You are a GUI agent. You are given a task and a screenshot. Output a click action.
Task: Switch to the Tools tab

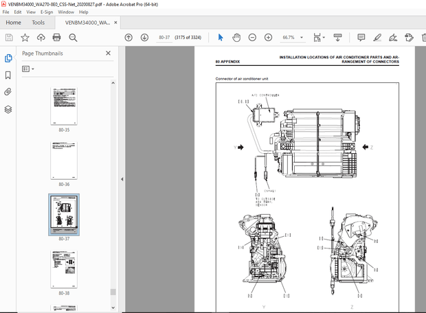point(38,23)
